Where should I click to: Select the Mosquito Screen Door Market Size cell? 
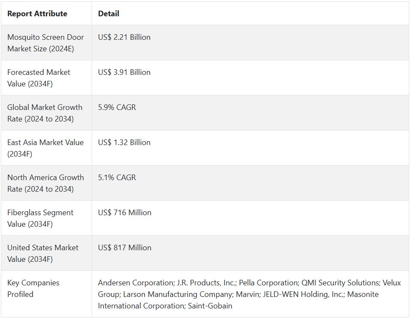click(45, 43)
